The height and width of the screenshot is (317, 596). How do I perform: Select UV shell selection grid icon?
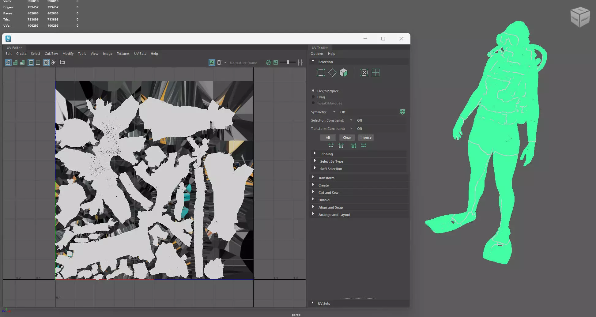[x=375, y=73]
